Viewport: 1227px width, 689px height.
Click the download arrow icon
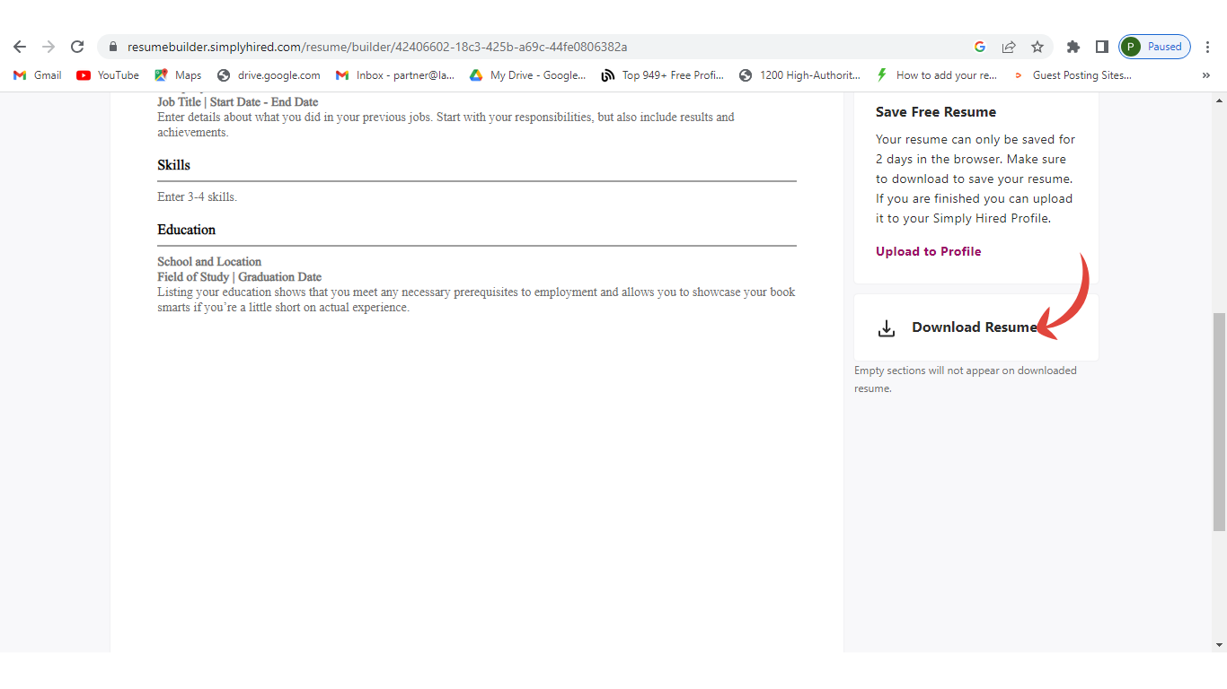tap(887, 328)
